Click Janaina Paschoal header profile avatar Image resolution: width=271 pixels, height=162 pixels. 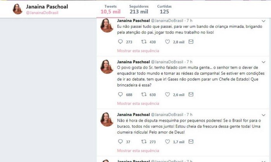pyautogui.click(x=17, y=9)
